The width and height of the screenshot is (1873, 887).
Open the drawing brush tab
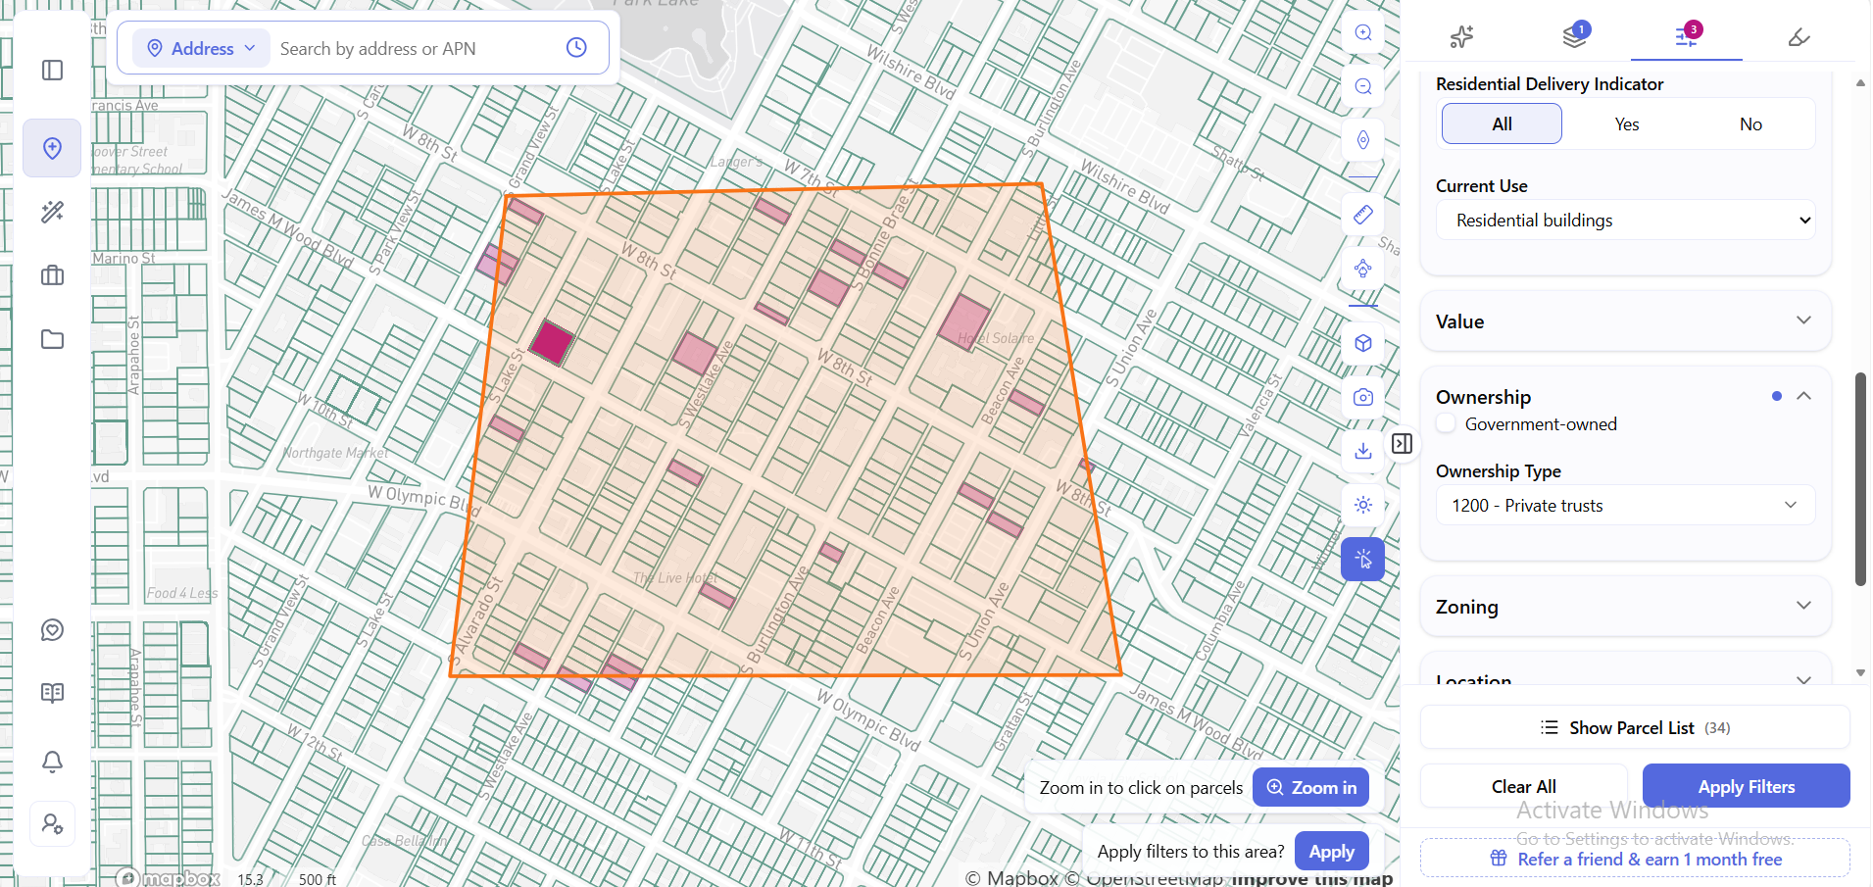coord(1799,37)
